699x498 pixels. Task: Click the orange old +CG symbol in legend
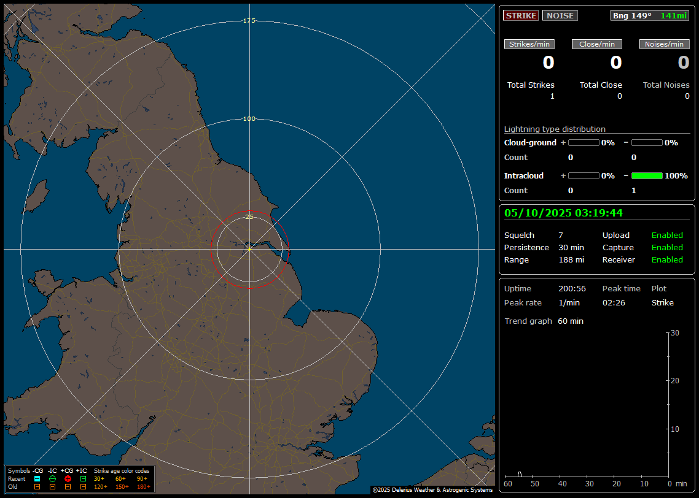[x=68, y=486]
